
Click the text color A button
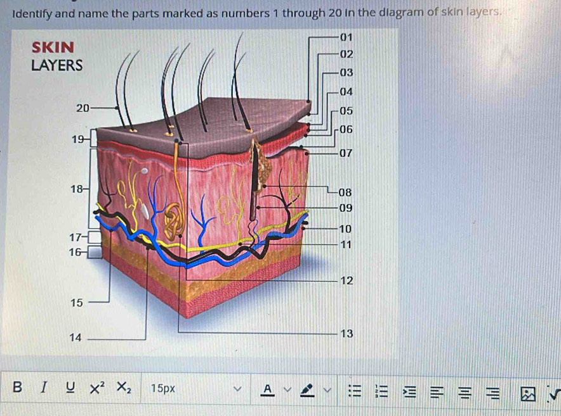pyautogui.click(x=267, y=389)
